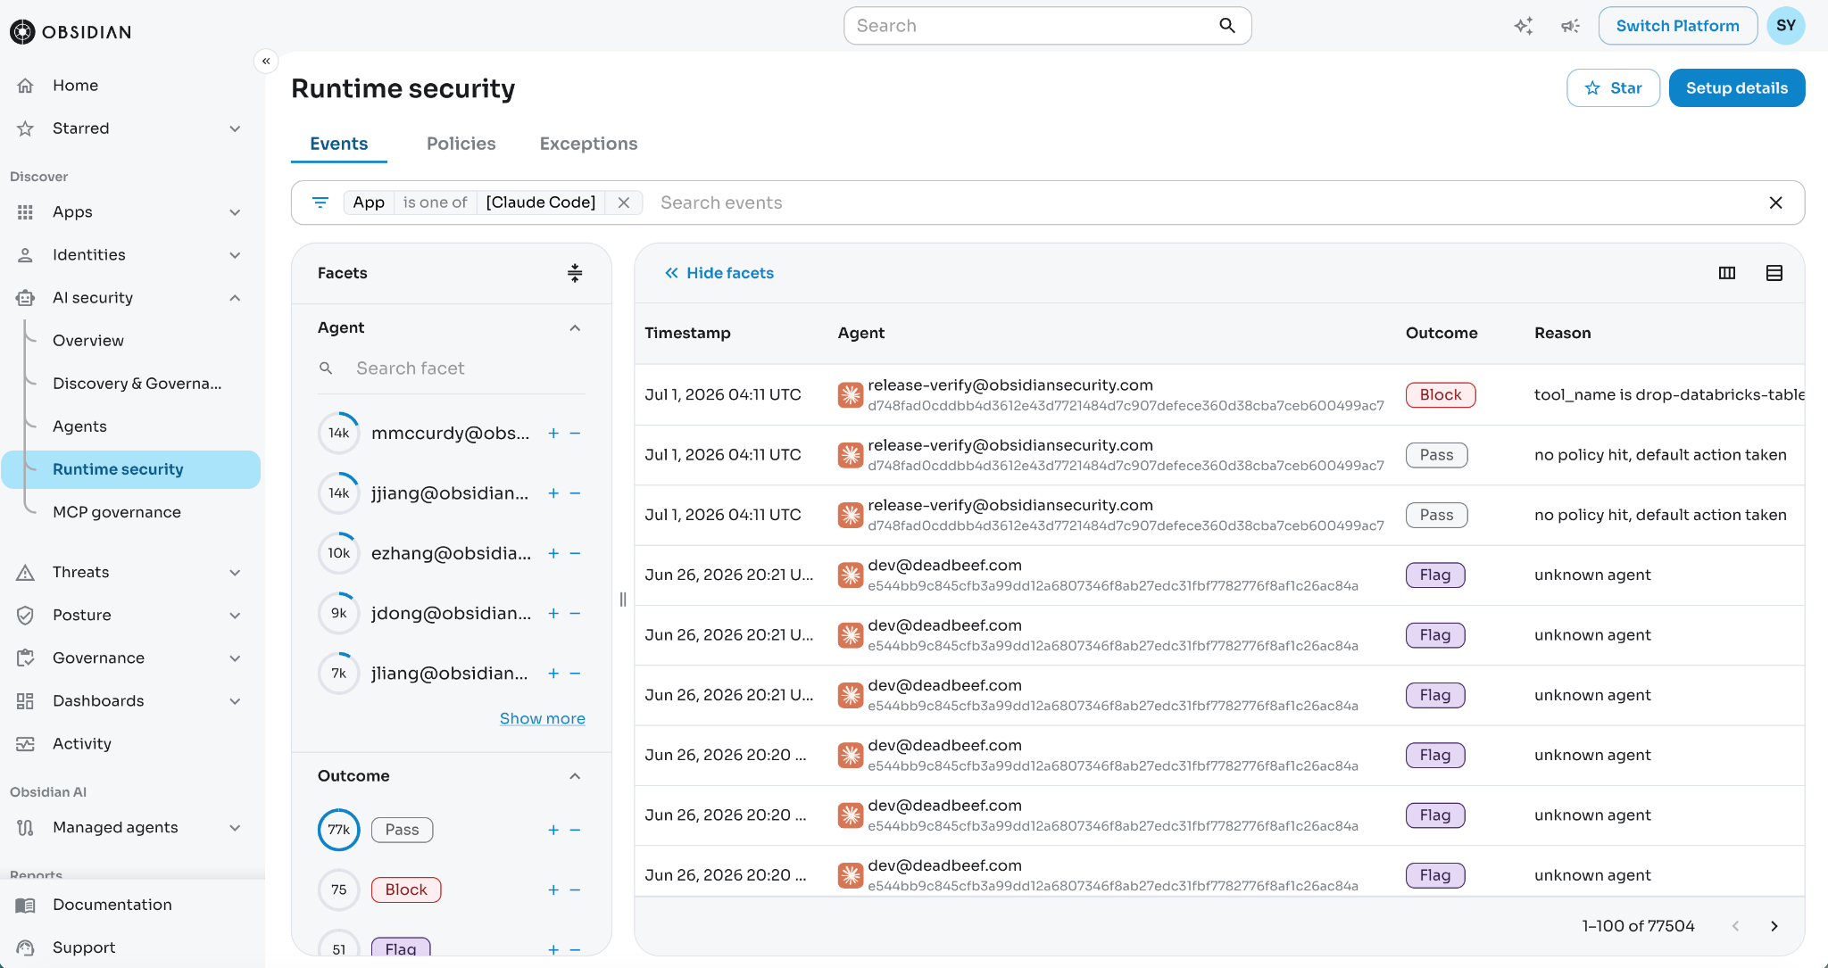This screenshot has width=1828, height=968.
Task: Open MCP governance sidebar item
Action: click(117, 512)
